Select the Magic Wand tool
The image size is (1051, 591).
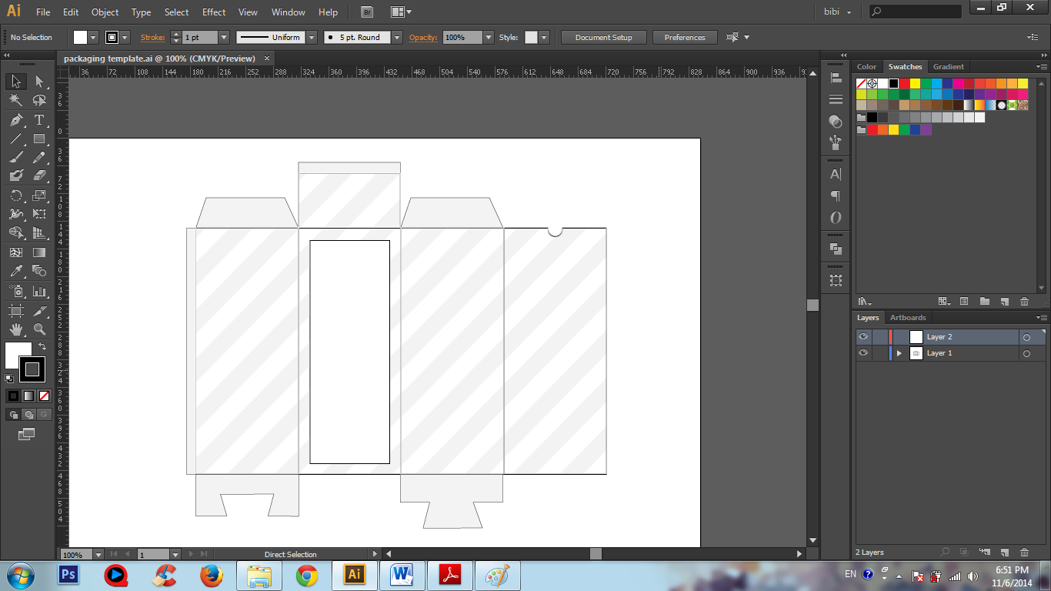[x=16, y=100]
